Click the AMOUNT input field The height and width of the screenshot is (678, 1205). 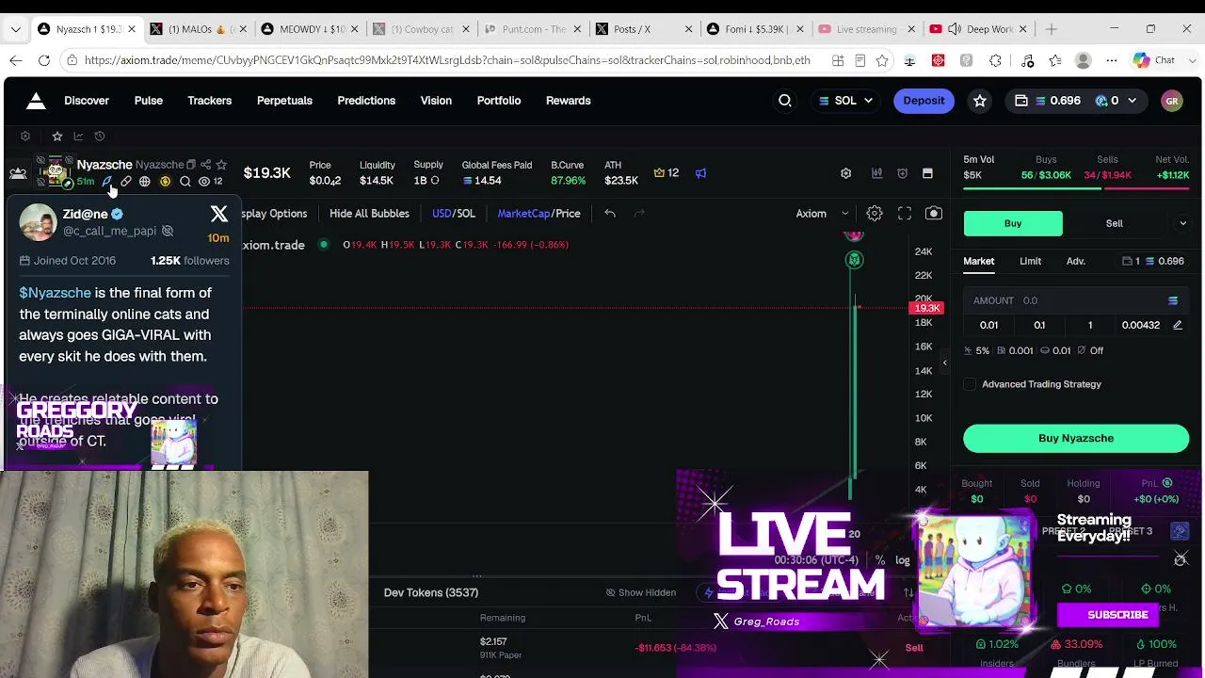coord(1076,300)
